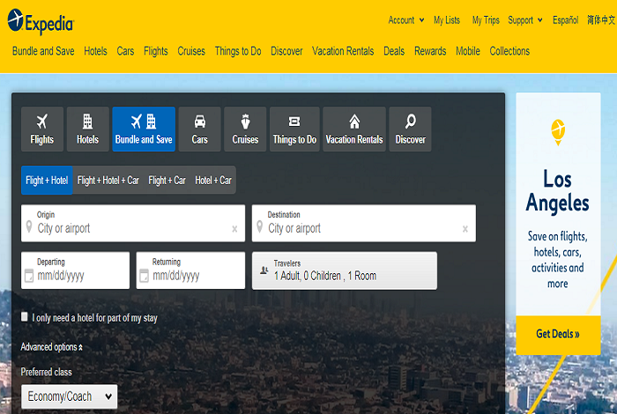Screen dimensions: 617x414
Task: Select the Cruises tab with ship icon
Action: (x=245, y=129)
